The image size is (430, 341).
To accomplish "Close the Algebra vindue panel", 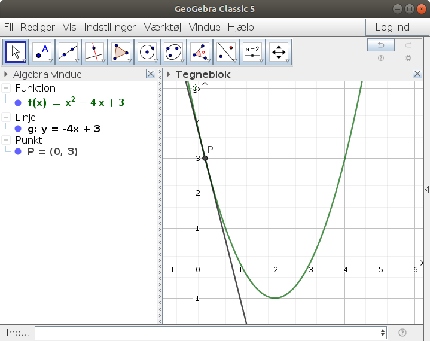I will [151, 74].
